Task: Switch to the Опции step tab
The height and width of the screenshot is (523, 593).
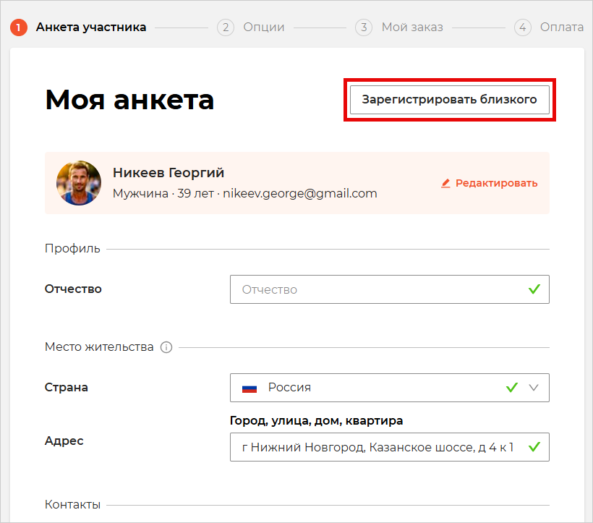Action: coord(264,27)
